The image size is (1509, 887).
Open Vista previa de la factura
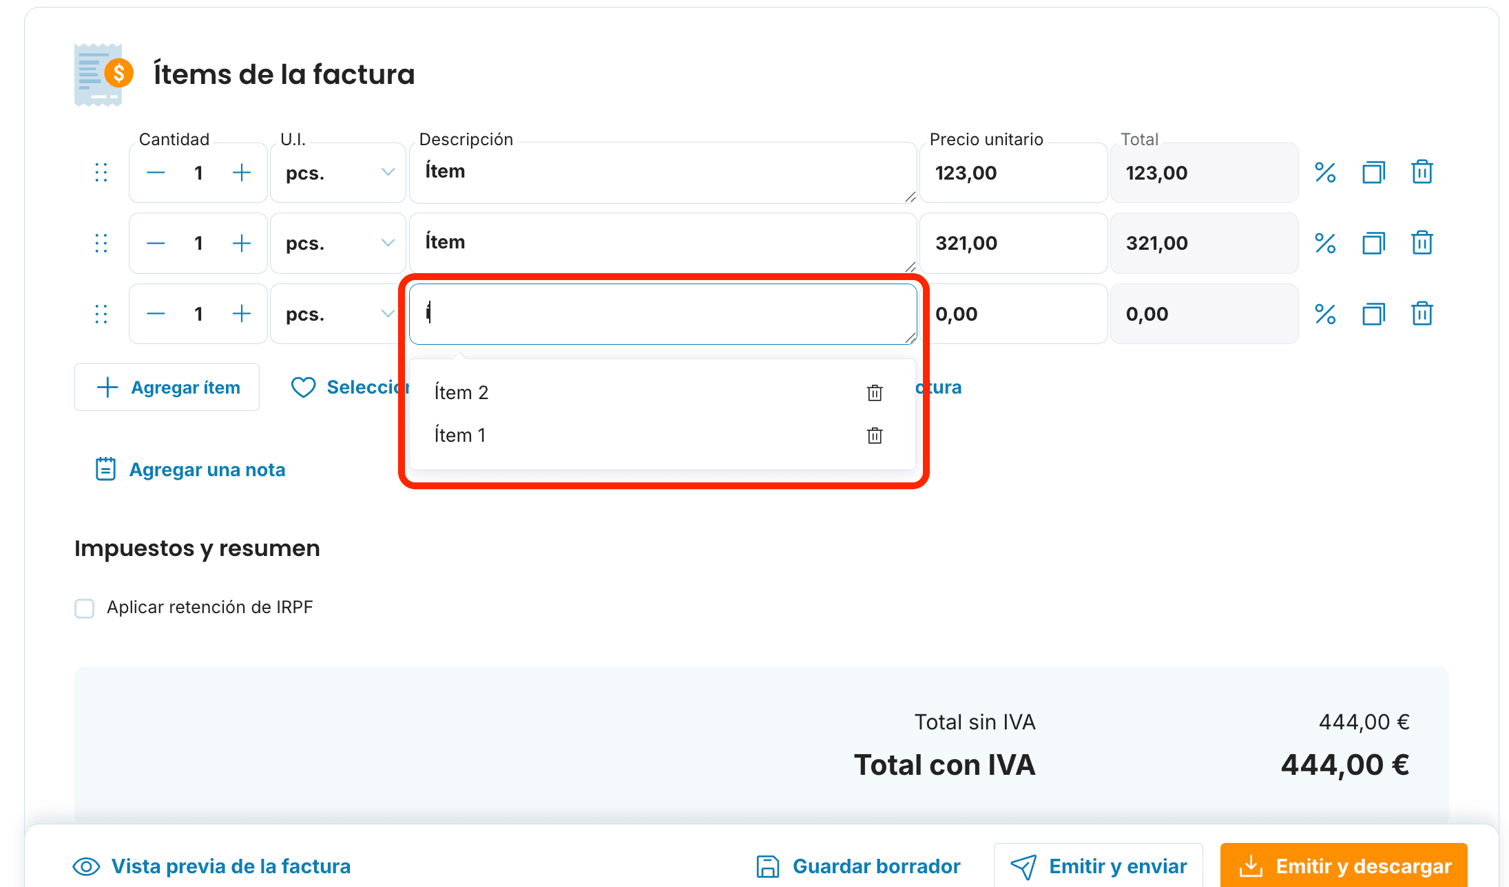pos(211,866)
